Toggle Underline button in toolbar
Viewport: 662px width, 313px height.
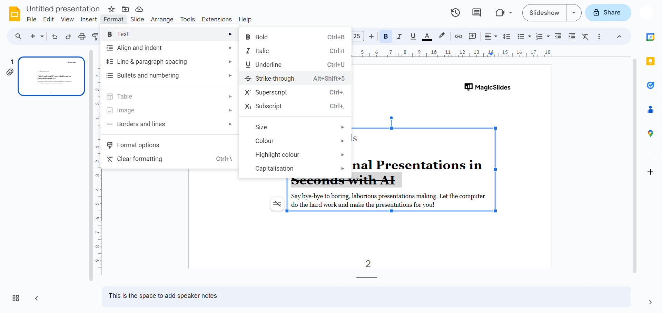pos(413,37)
